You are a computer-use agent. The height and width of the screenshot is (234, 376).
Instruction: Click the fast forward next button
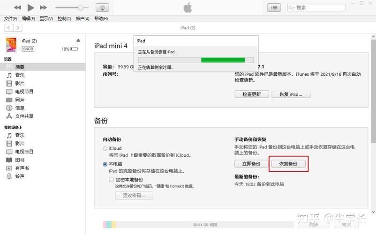pyautogui.click(x=44, y=7)
